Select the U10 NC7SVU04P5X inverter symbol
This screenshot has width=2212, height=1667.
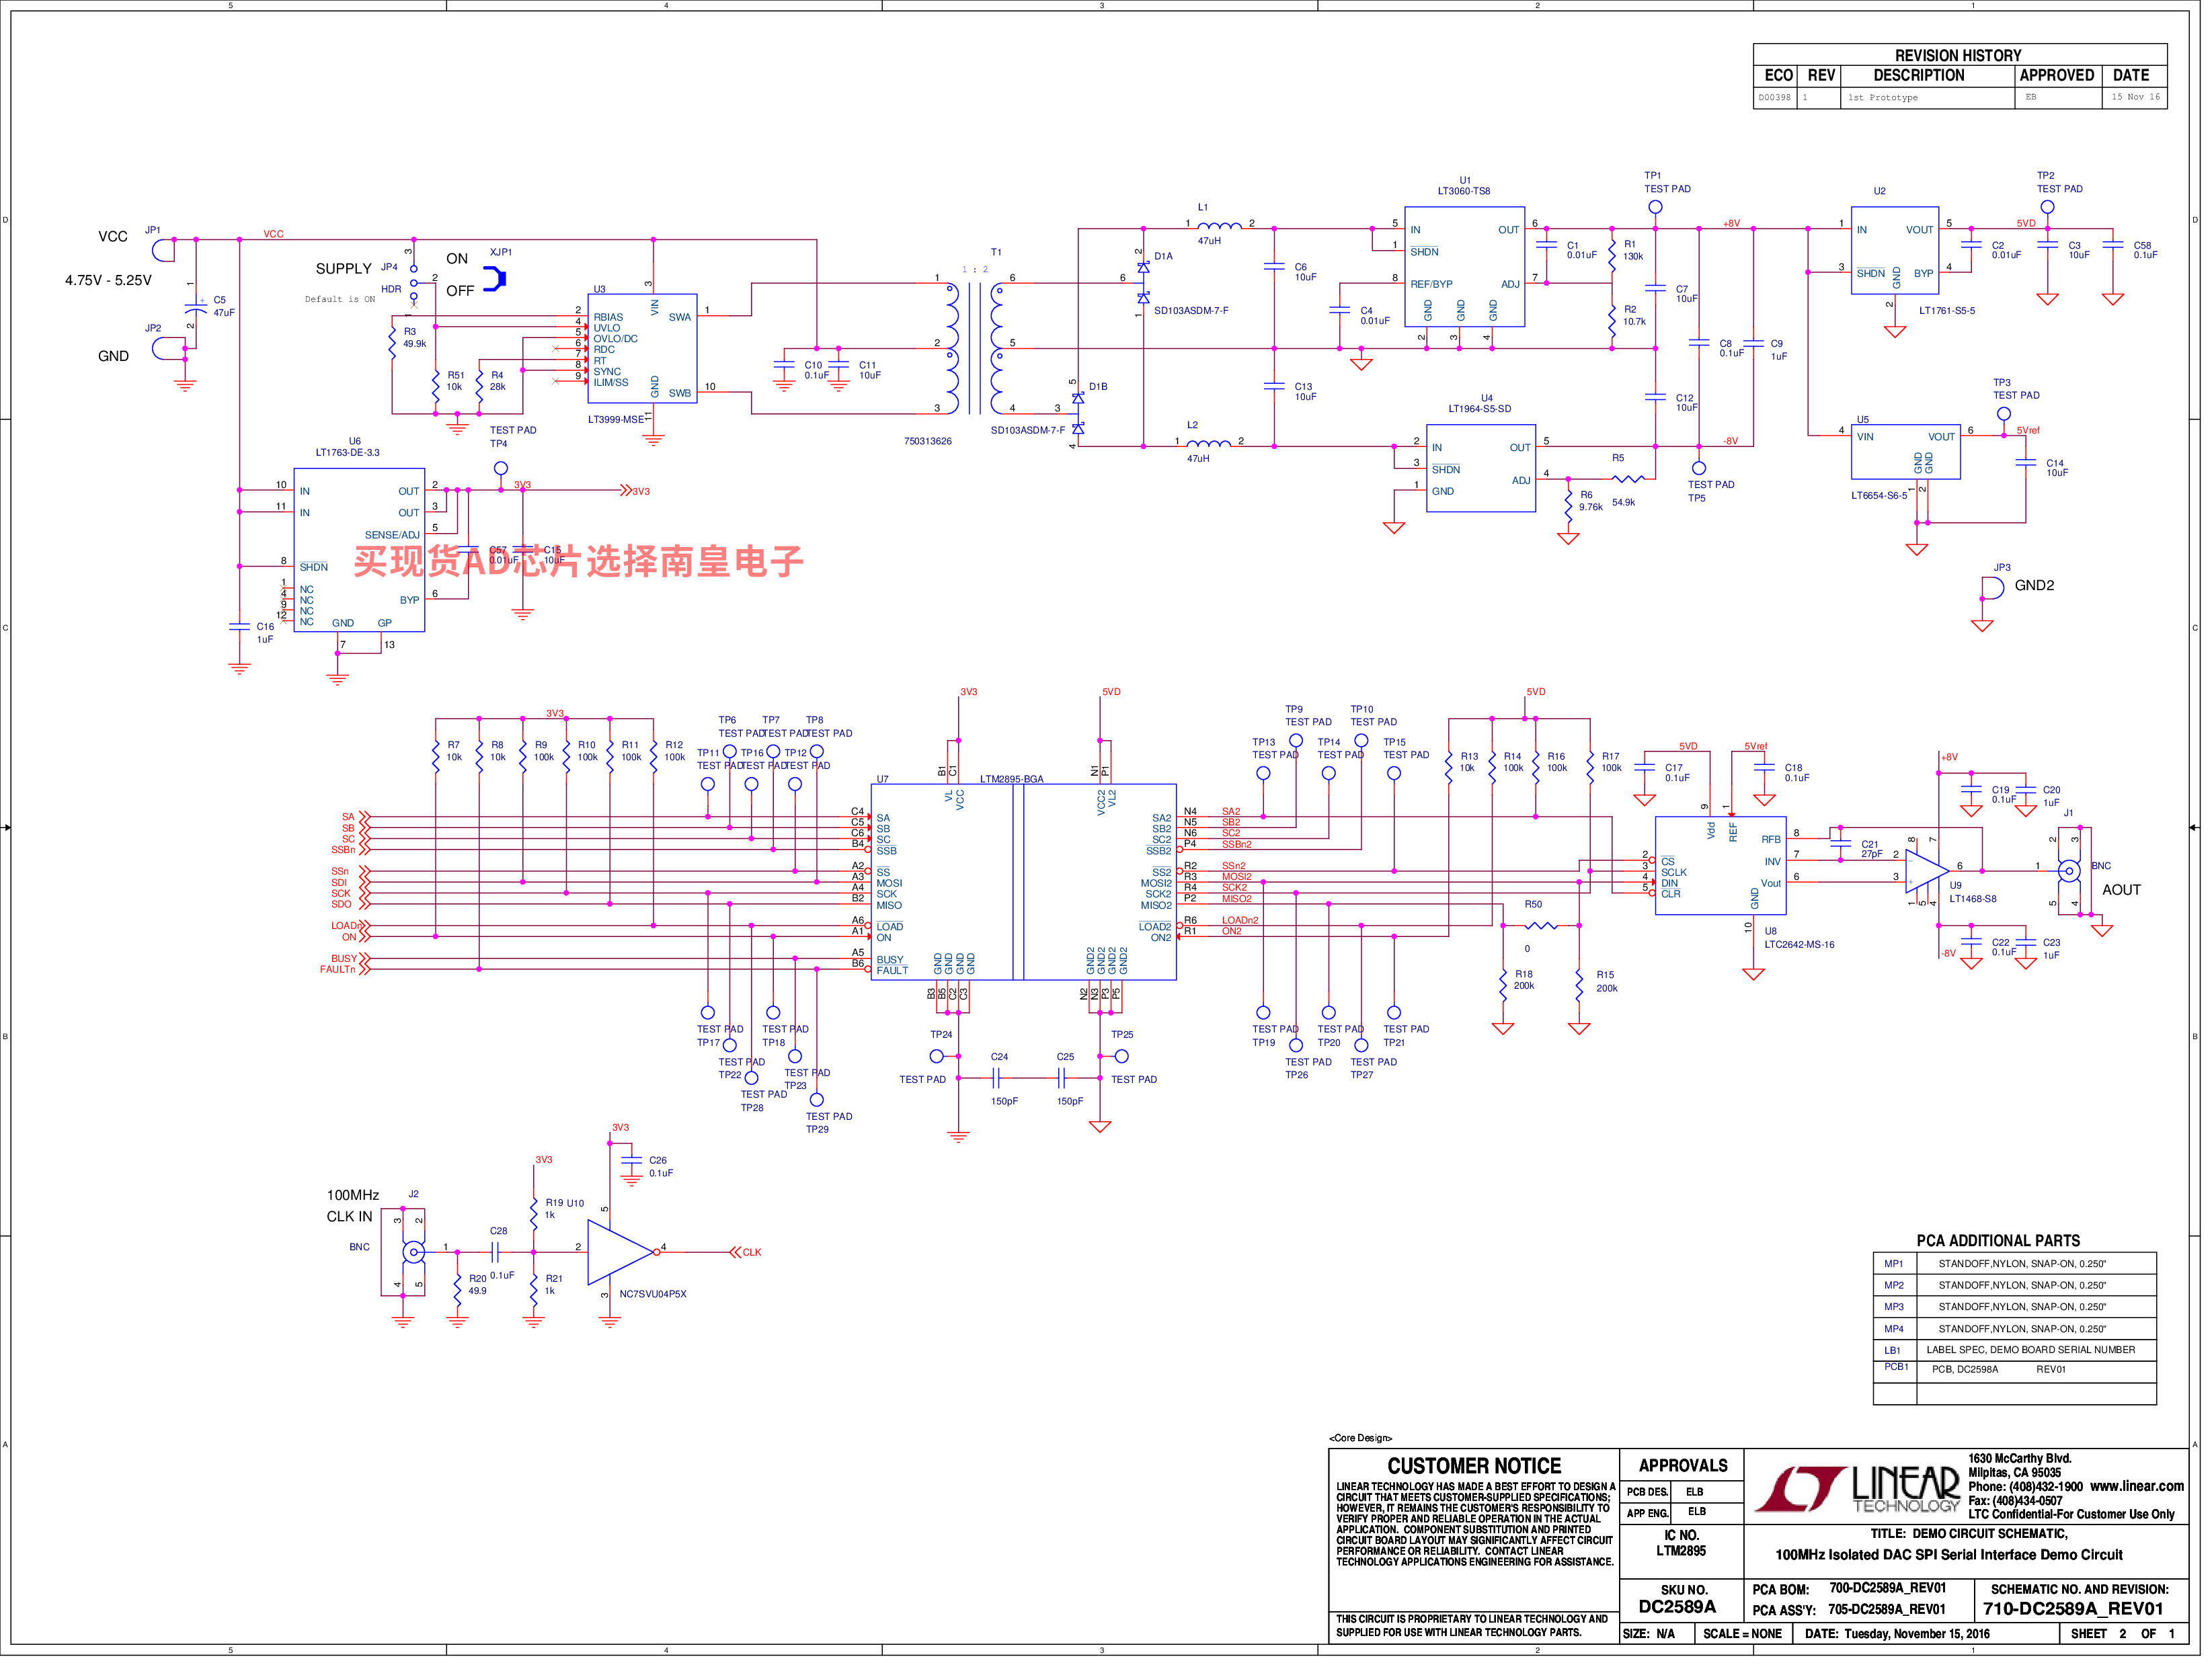pyautogui.click(x=626, y=1259)
